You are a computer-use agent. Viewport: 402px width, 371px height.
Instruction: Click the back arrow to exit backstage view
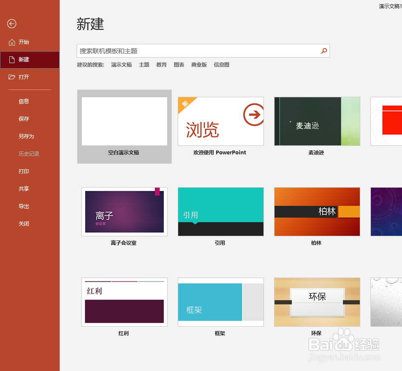(x=12, y=24)
